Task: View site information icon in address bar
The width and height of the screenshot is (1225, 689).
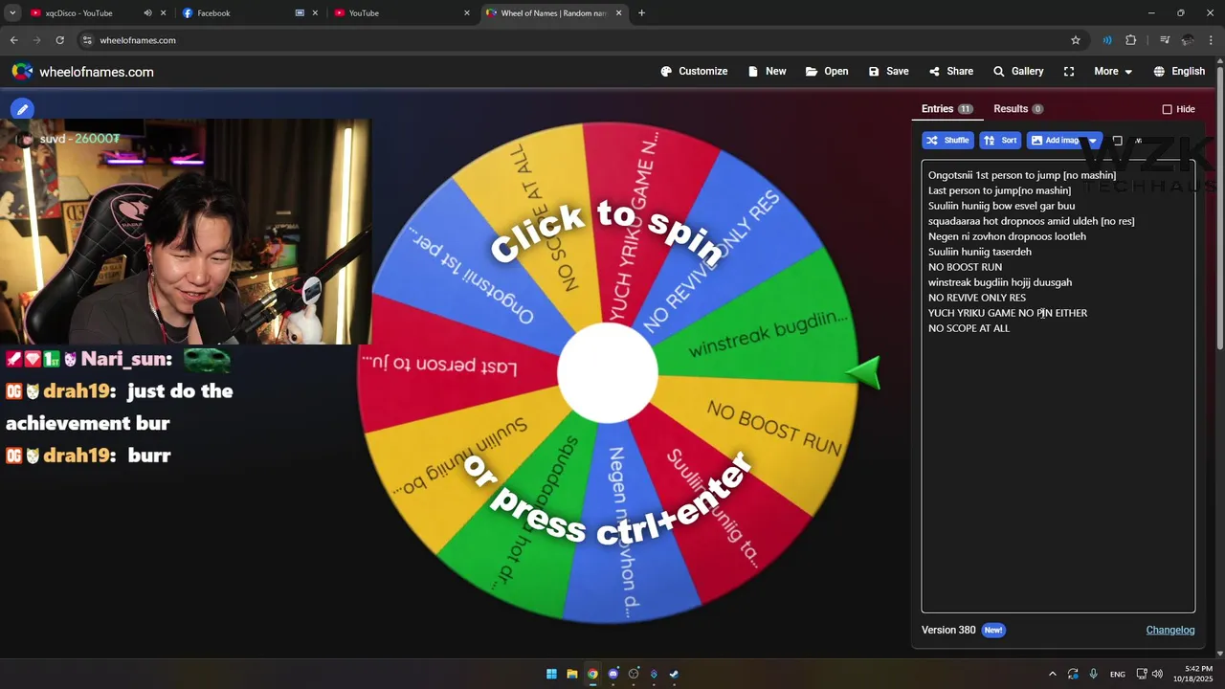Action: 87,40
